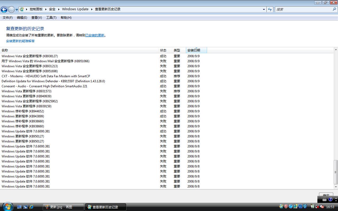Click the 16:53 system clock
This screenshot has height=211, width=338.
pyautogui.click(x=330, y=207)
